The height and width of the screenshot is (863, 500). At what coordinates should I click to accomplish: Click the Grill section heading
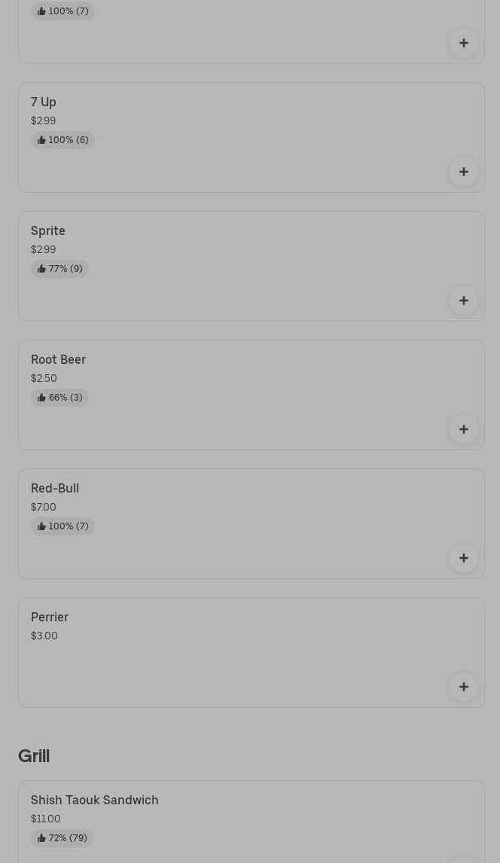tap(34, 755)
